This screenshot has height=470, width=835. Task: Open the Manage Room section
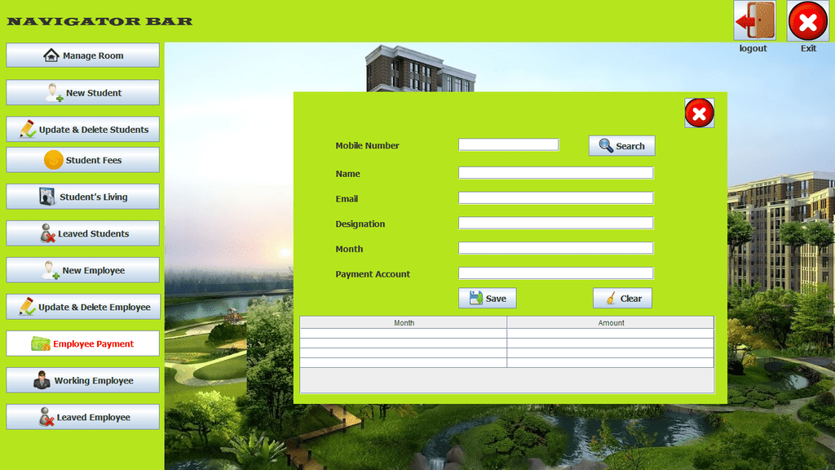(82, 55)
